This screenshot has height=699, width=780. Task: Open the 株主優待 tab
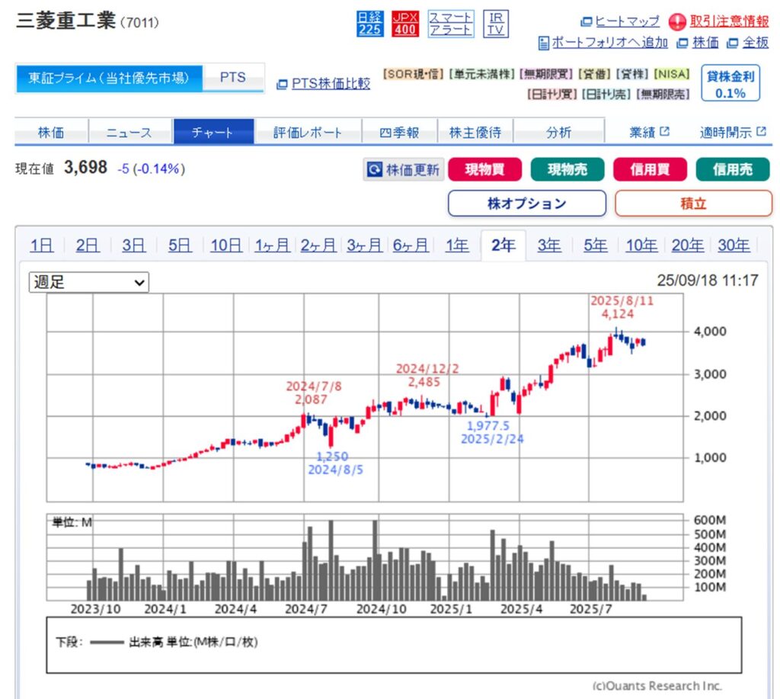(475, 133)
